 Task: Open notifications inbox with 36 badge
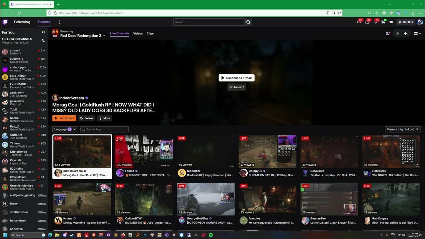pyautogui.click(x=367, y=22)
